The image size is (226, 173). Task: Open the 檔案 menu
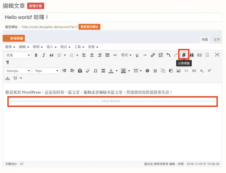[10, 47]
